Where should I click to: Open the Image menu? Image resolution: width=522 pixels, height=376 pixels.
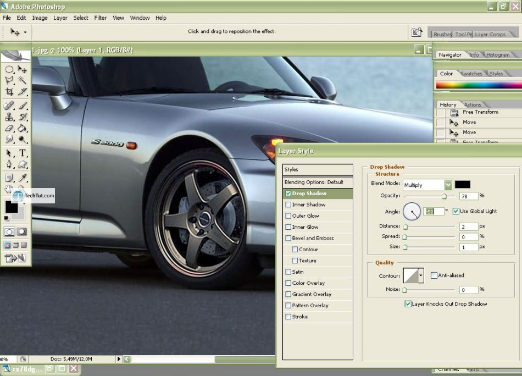(40, 18)
